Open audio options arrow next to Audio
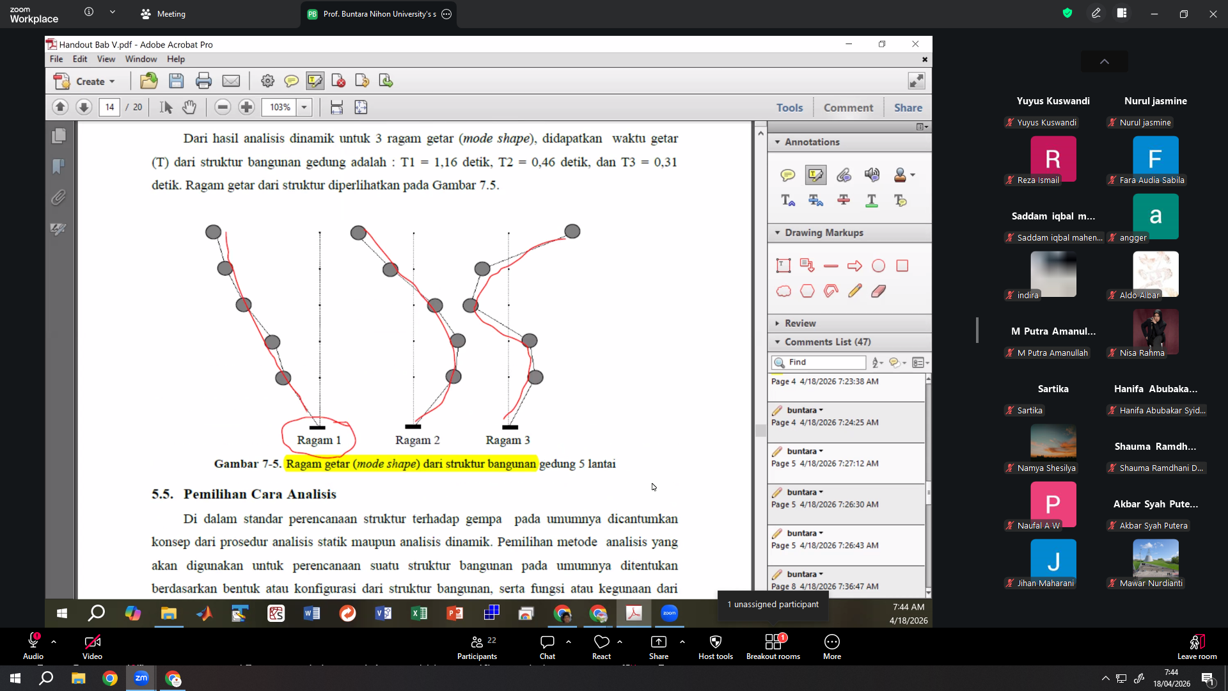Image resolution: width=1228 pixels, height=691 pixels. pyautogui.click(x=54, y=641)
